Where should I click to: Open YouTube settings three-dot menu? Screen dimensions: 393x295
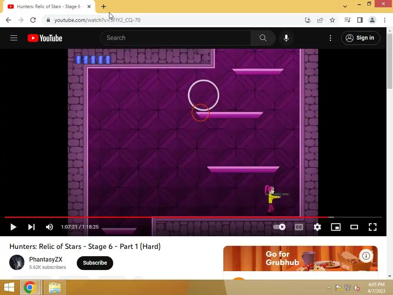(x=330, y=38)
